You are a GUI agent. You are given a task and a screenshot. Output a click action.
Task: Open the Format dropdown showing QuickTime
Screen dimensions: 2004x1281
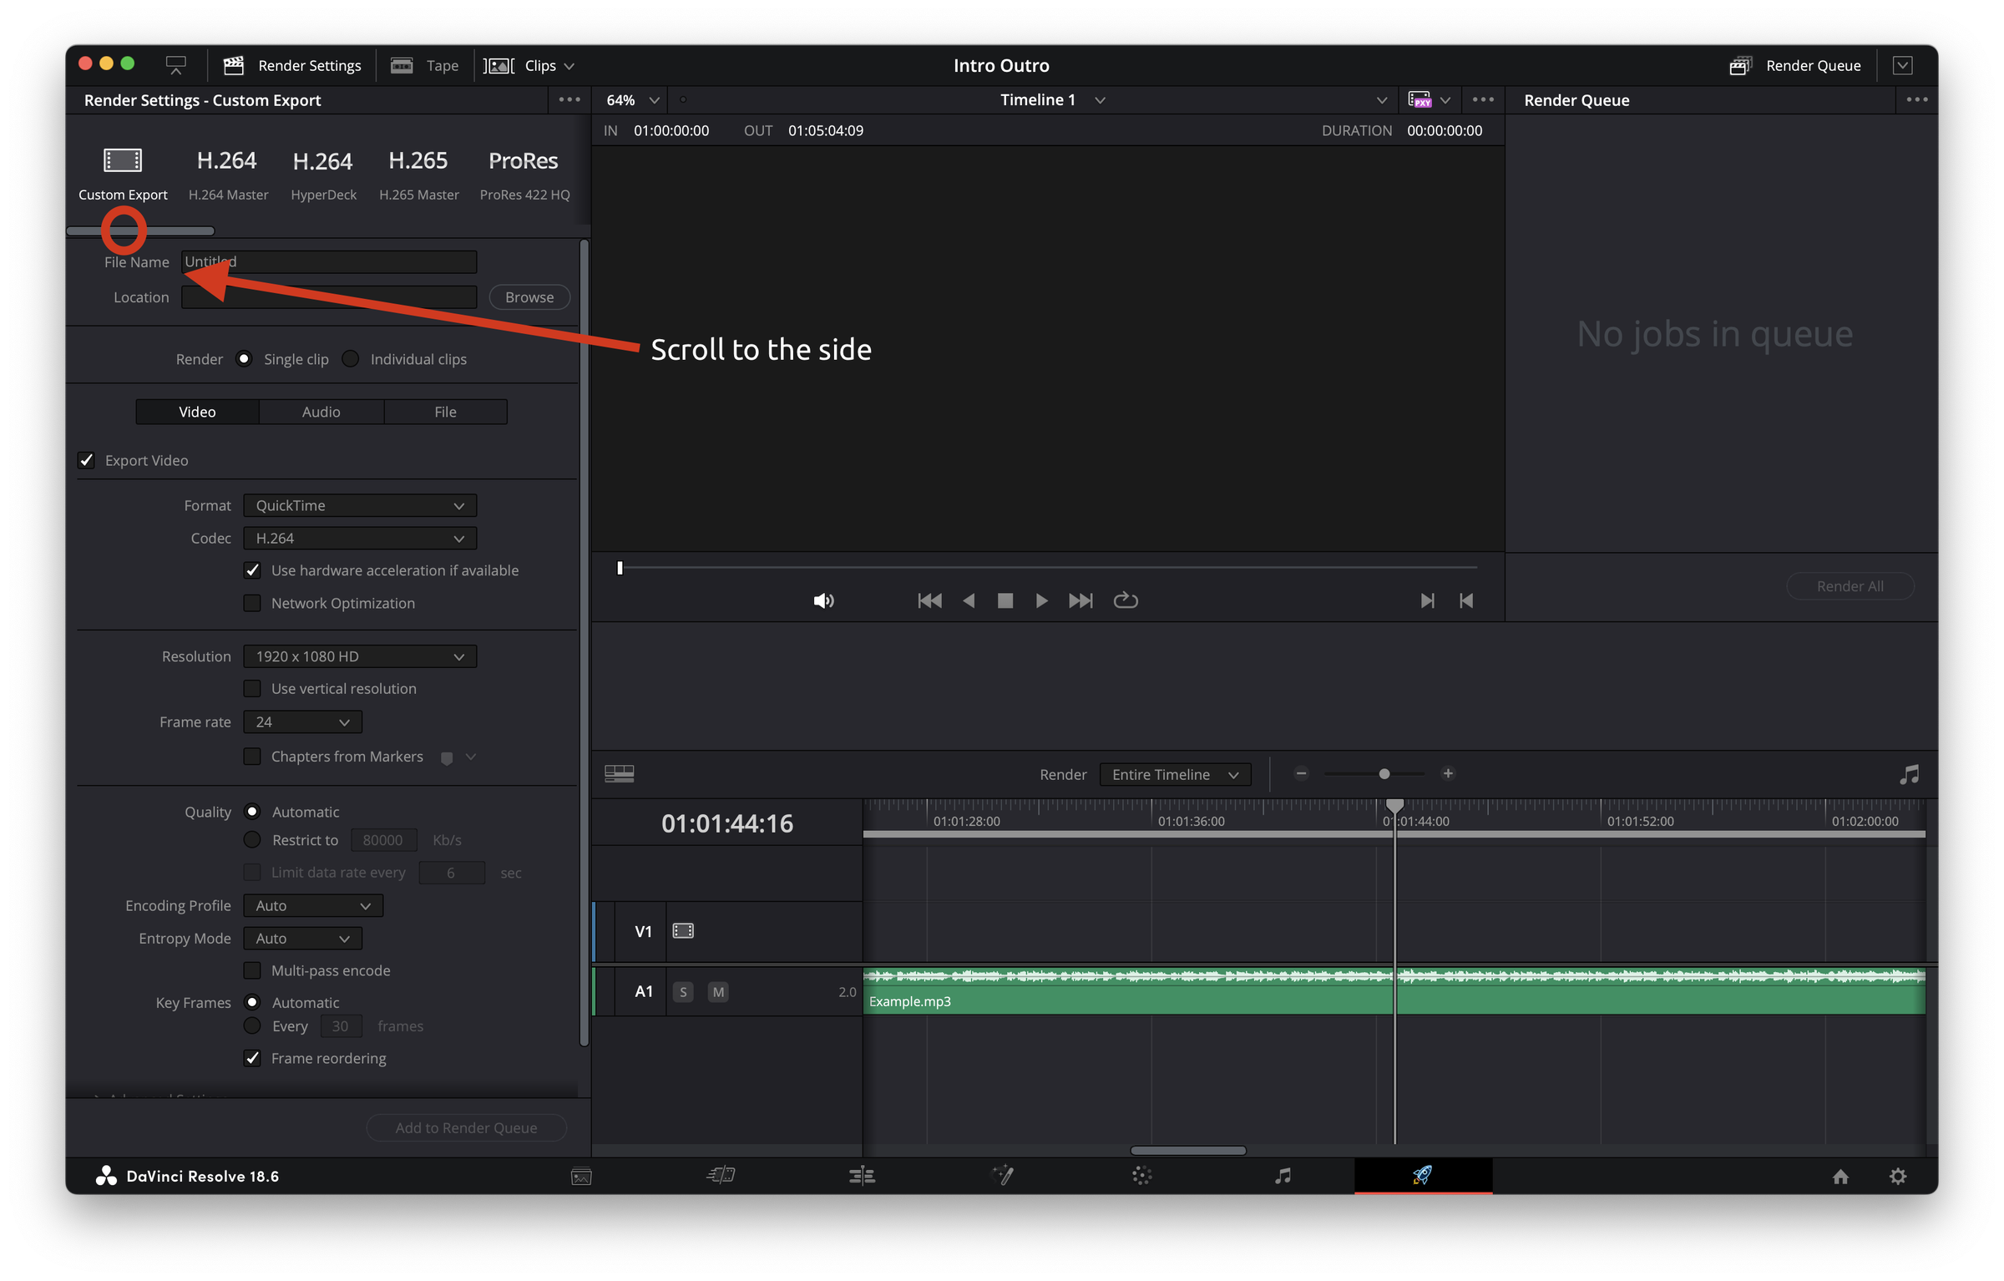click(359, 505)
